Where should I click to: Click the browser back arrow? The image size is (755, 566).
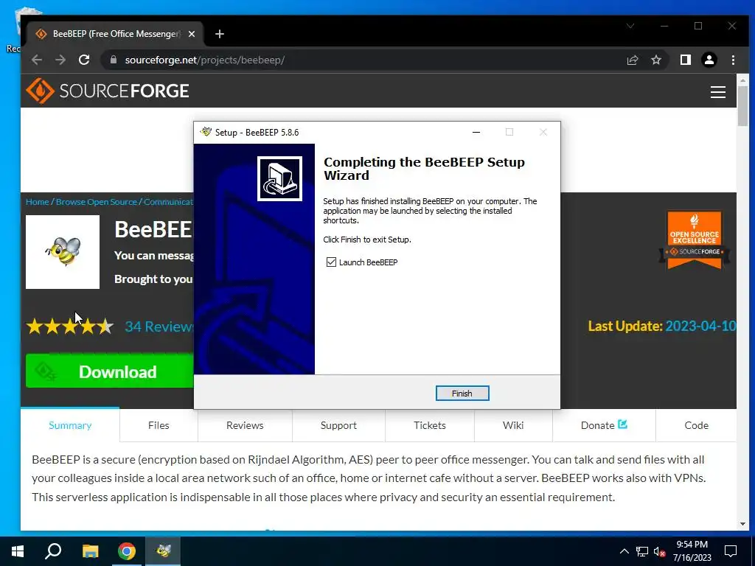point(37,60)
